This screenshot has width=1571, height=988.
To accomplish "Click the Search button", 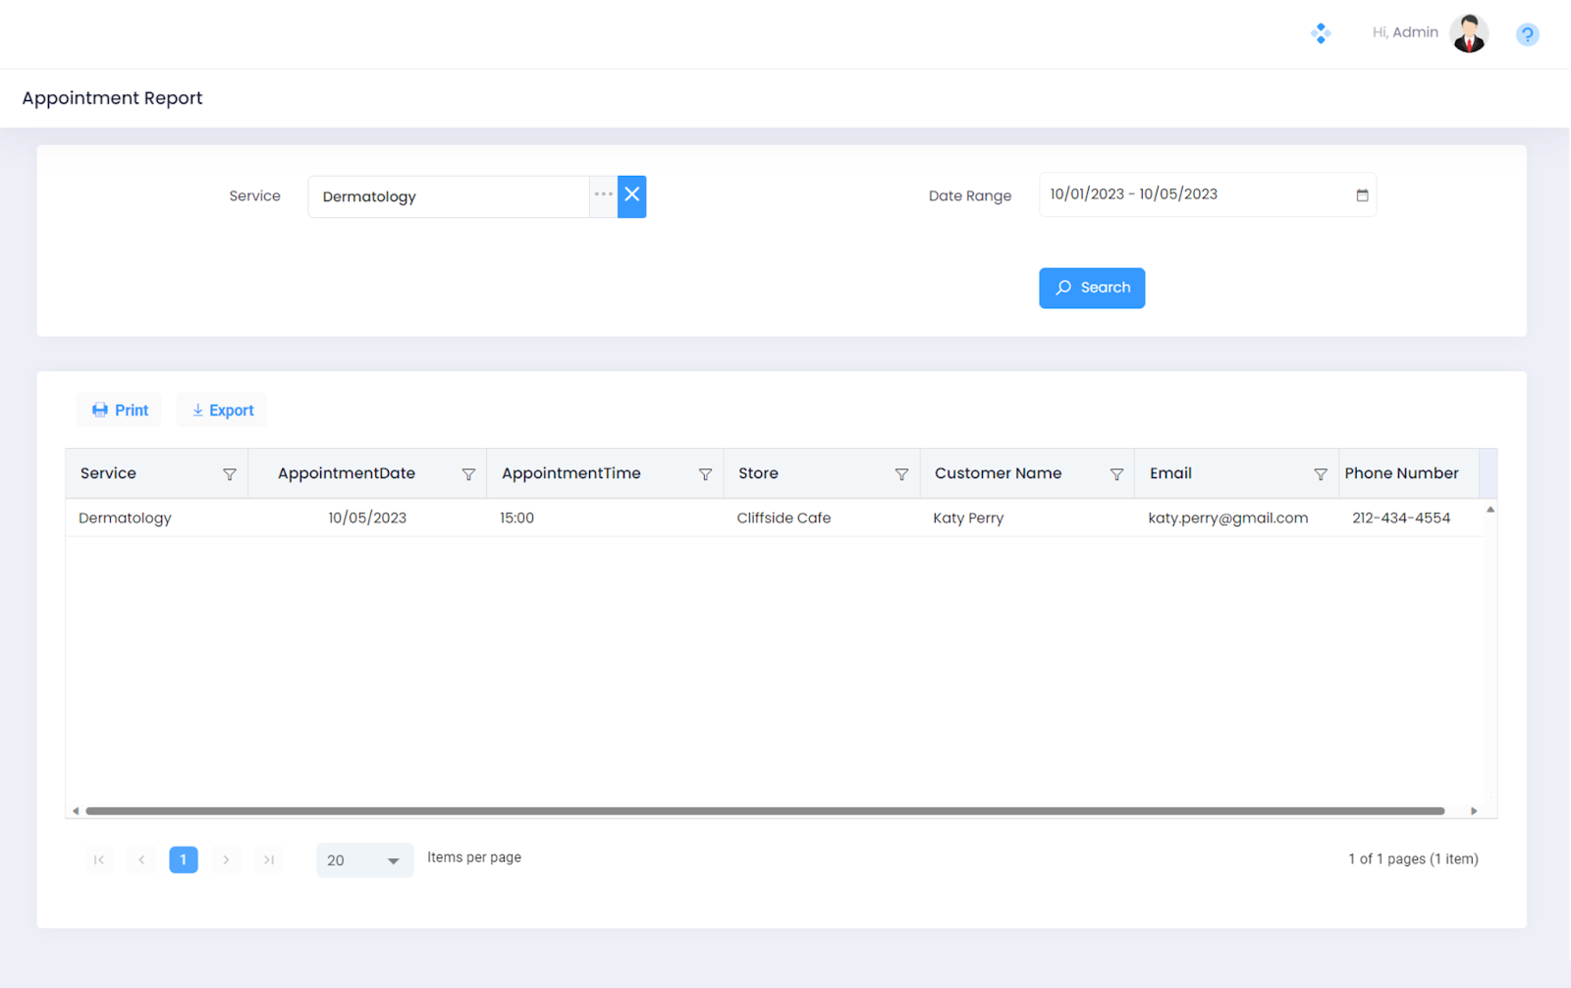I will coord(1092,288).
